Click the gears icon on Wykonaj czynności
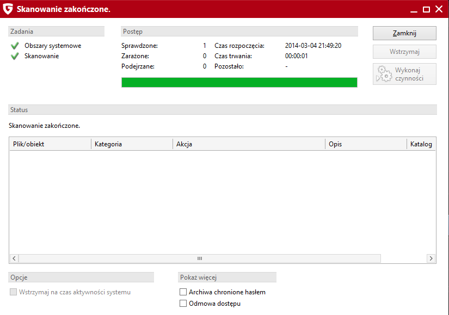 [384, 74]
